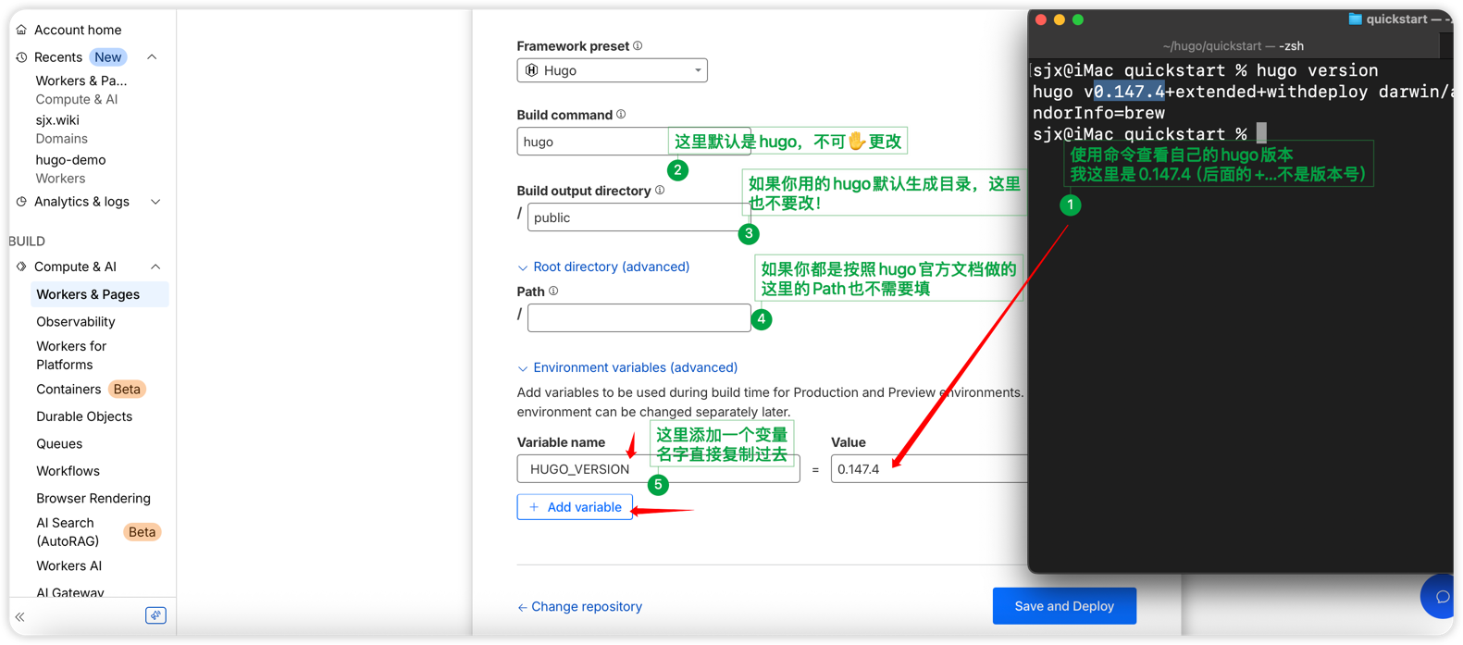Click info icon beside Build command
Viewport: 1463px width, 645px height.
point(621,115)
